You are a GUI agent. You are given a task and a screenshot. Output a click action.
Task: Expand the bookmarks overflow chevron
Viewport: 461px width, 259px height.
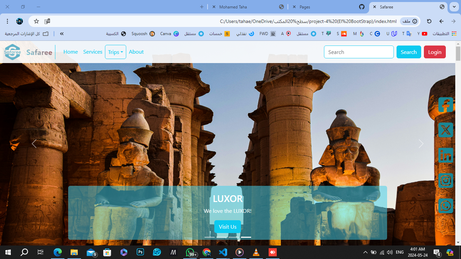pyautogui.click(x=62, y=34)
